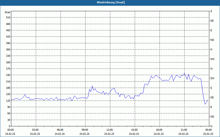Click the 24.02.25 date under 18:00
Viewport: 220px width, 137px height.
pos(159,134)
